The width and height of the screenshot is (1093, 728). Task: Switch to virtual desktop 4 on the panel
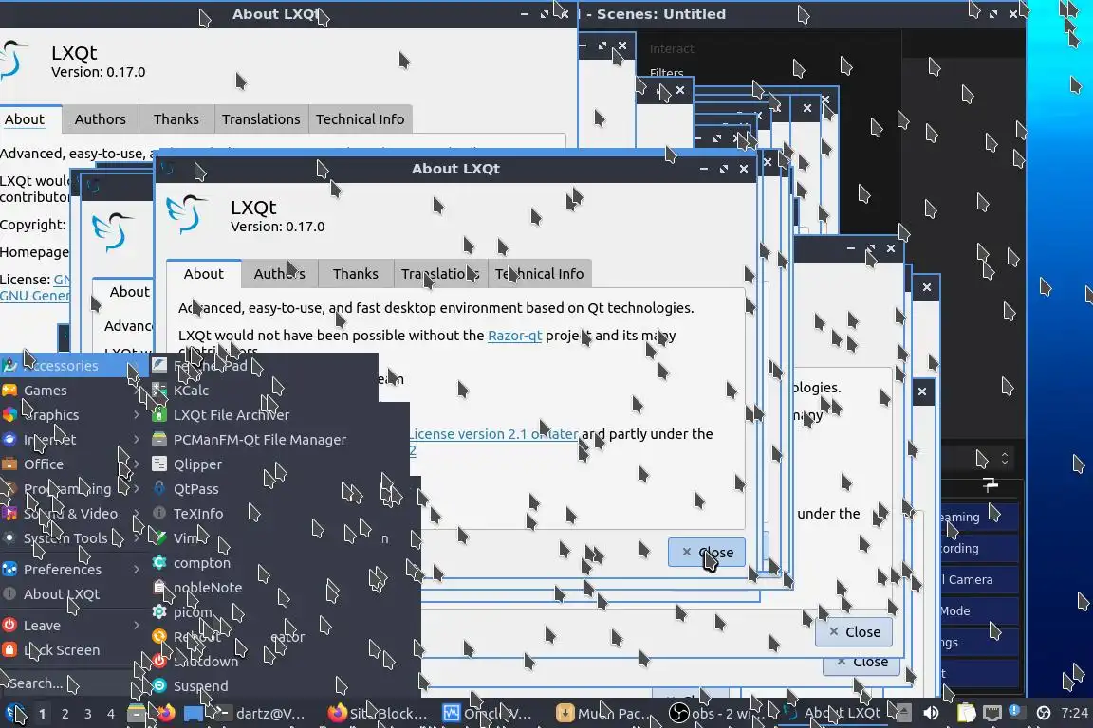pyautogui.click(x=111, y=714)
